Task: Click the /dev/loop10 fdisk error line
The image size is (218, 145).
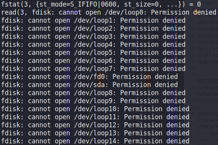Action: pyautogui.click(x=95, y=109)
